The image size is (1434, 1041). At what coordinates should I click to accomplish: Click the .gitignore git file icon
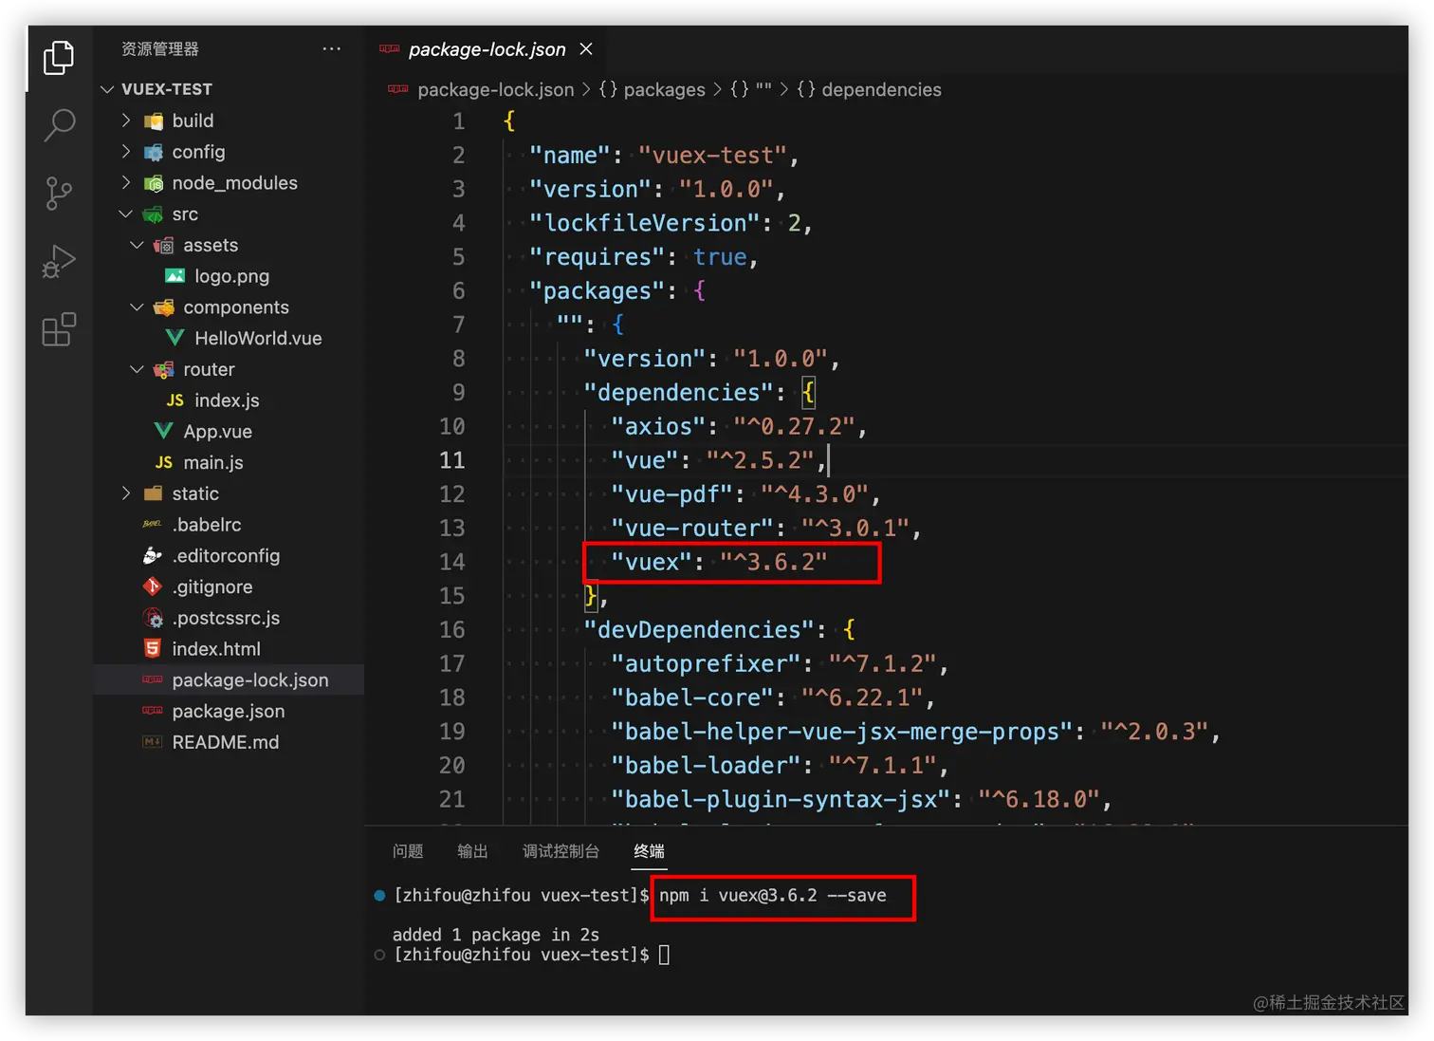click(153, 586)
